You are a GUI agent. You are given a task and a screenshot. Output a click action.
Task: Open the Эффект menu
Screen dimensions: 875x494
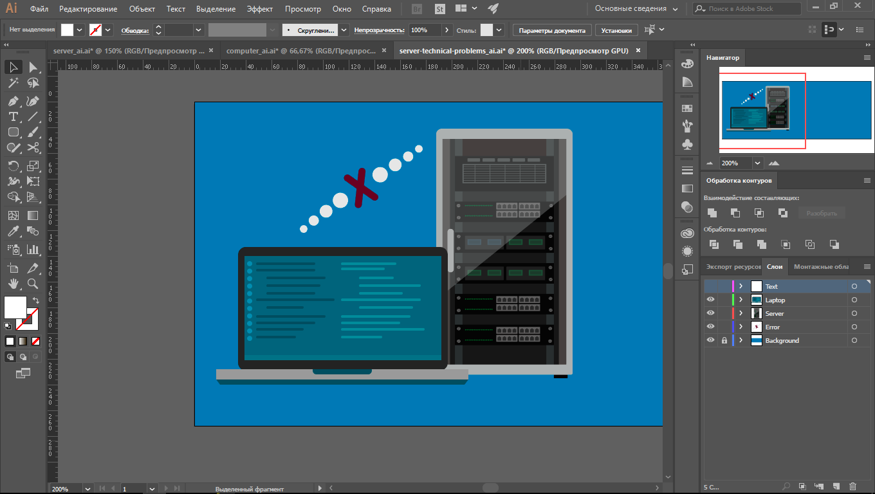point(260,9)
